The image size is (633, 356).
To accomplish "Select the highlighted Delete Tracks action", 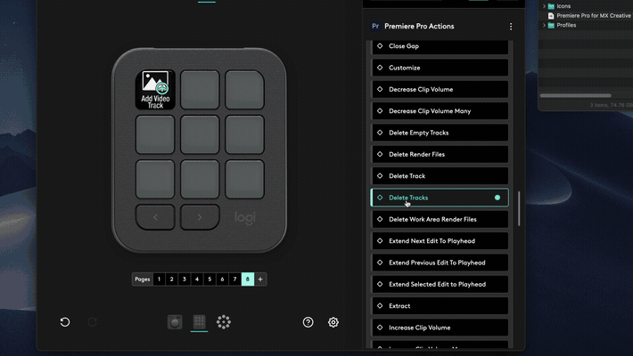I will tap(440, 198).
